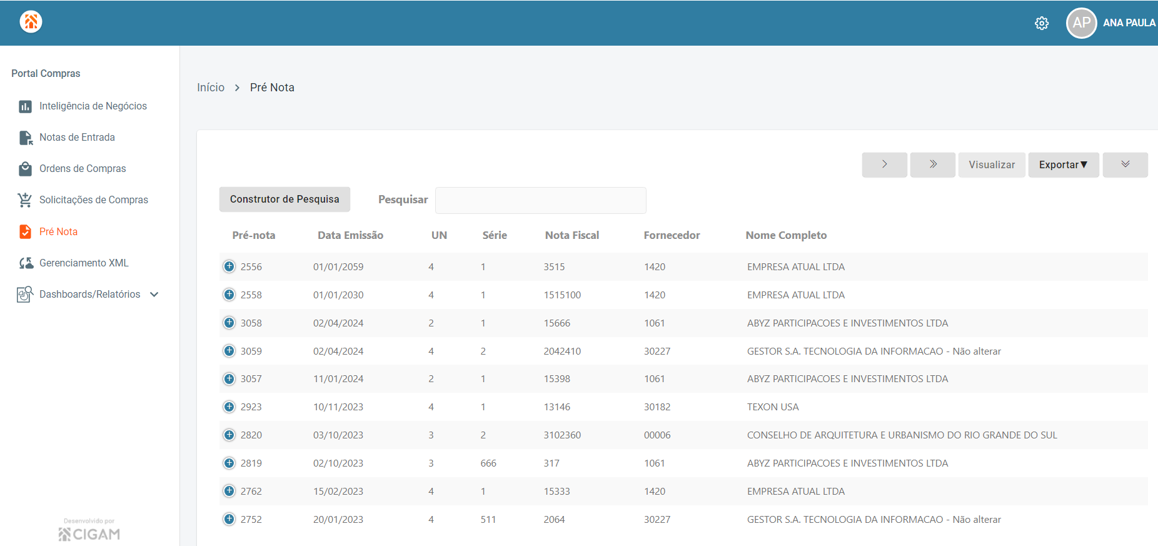Click CONSELHO DE ARQUITETURA E URBANISMO name
Viewport: 1158px width, 546px height.
[x=902, y=435]
